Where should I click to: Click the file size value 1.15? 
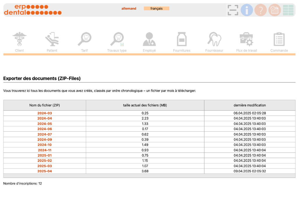pyautogui.click(x=145, y=161)
